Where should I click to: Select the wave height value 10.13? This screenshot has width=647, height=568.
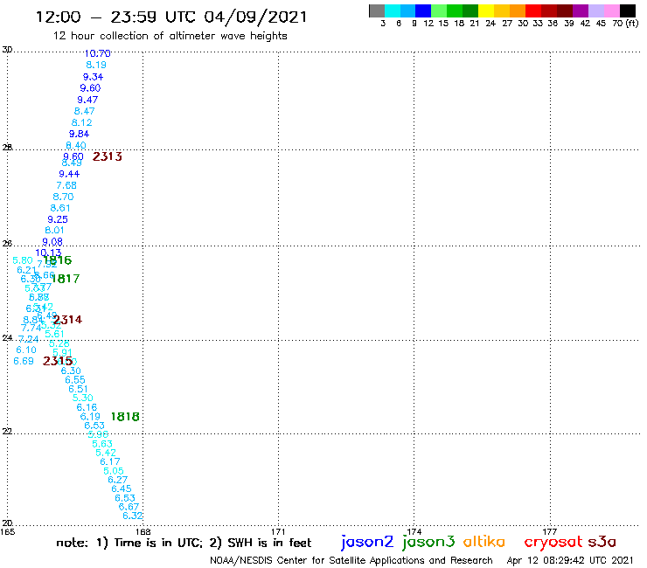click(x=48, y=253)
